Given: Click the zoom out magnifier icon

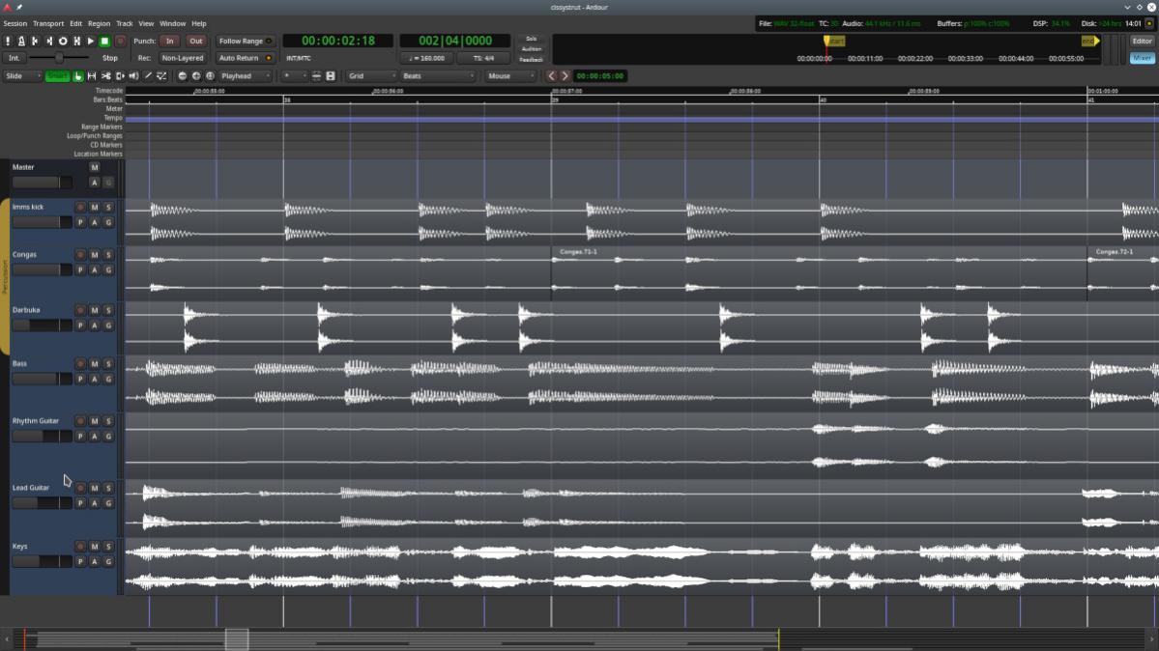Looking at the screenshot, I should pos(183,76).
